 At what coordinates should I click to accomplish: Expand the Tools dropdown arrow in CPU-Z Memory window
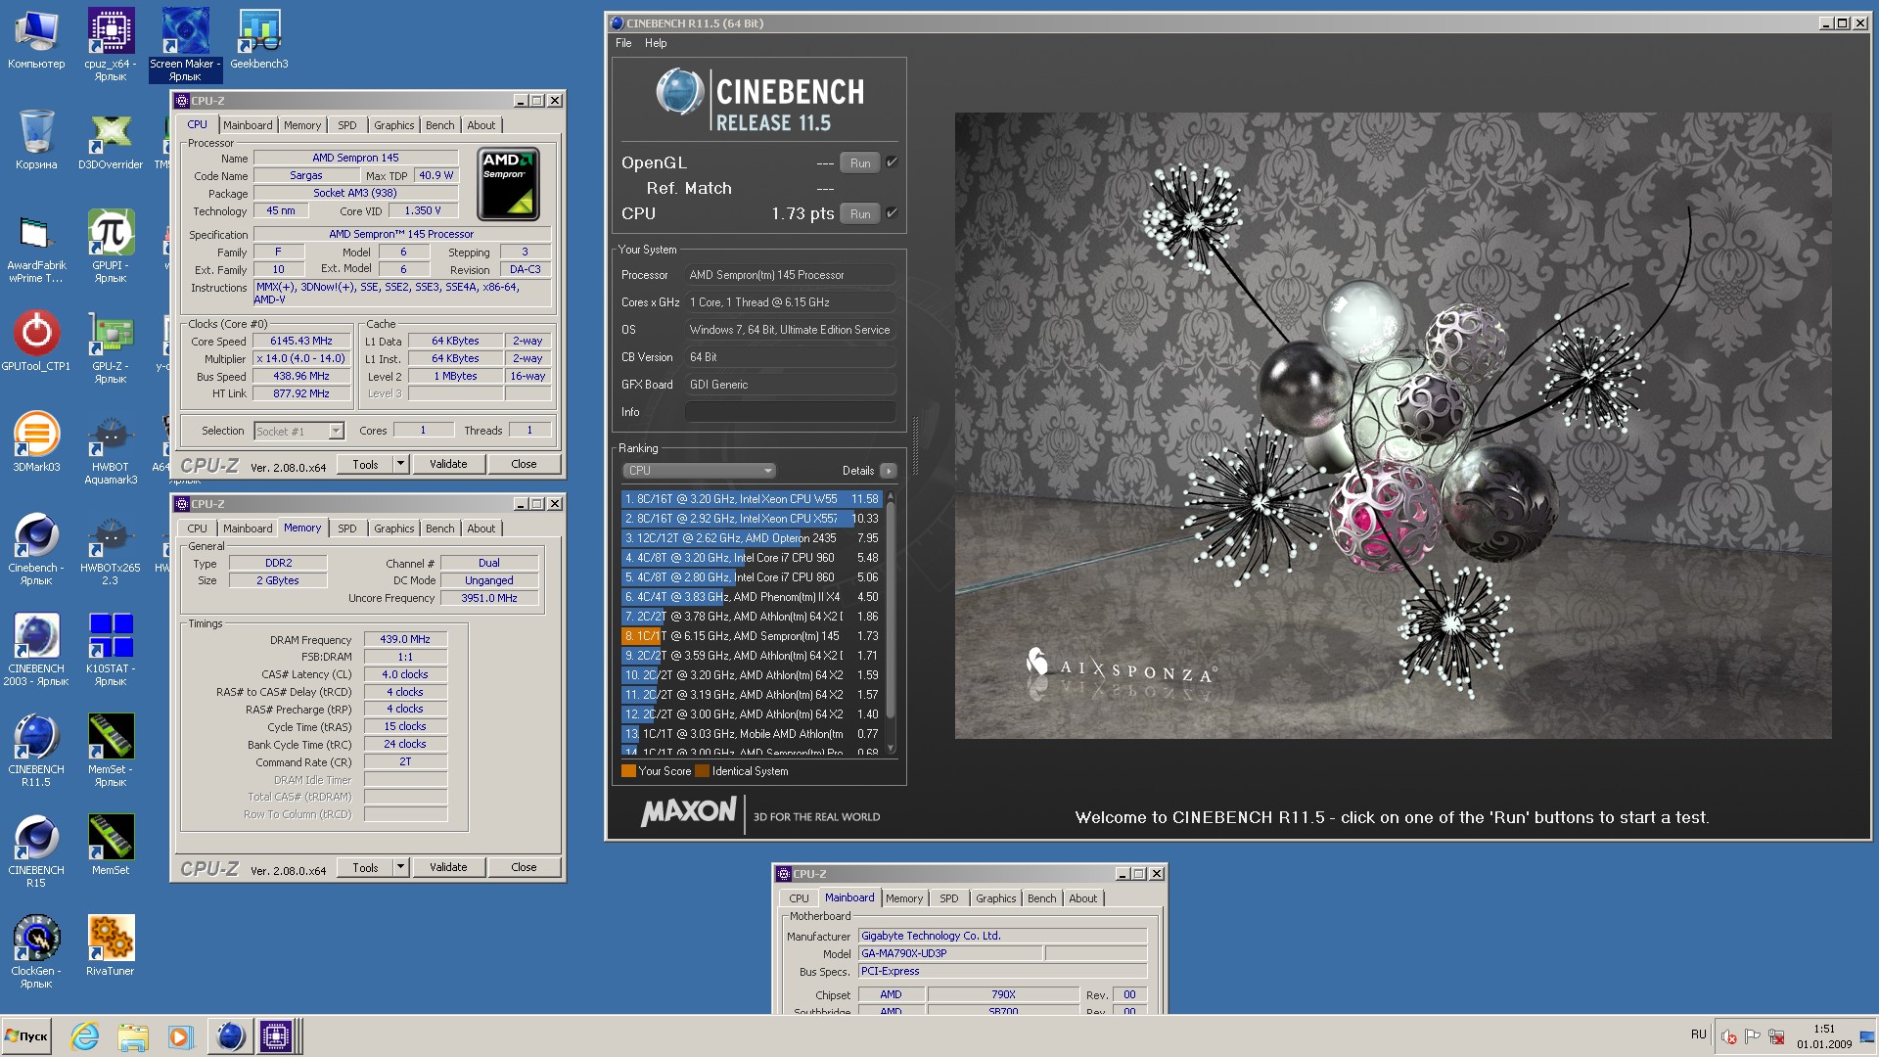pyautogui.click(x=400, y=867)
